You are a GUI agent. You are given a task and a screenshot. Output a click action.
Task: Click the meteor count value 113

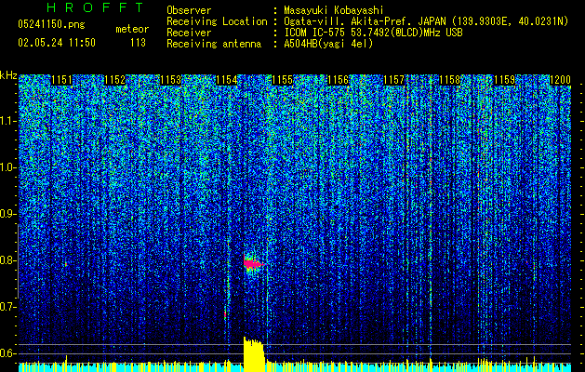coord(138,43)
